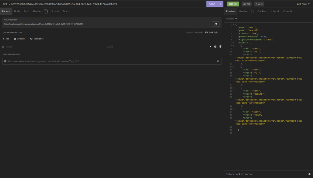Click the "pais": "Brasil" line
313x178 pixels.
point(249,31)
